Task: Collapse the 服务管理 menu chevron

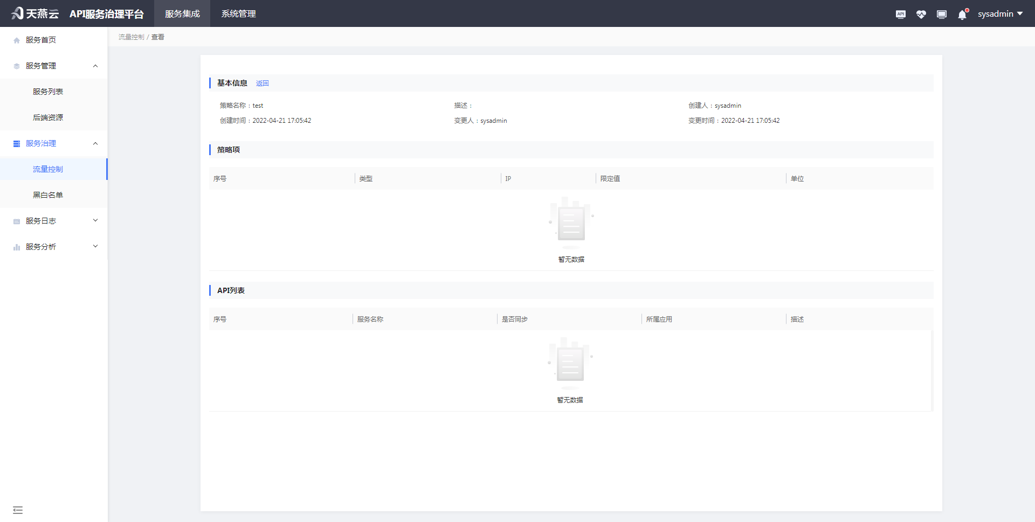Action: pyautogui.click(x=95, y=66)
